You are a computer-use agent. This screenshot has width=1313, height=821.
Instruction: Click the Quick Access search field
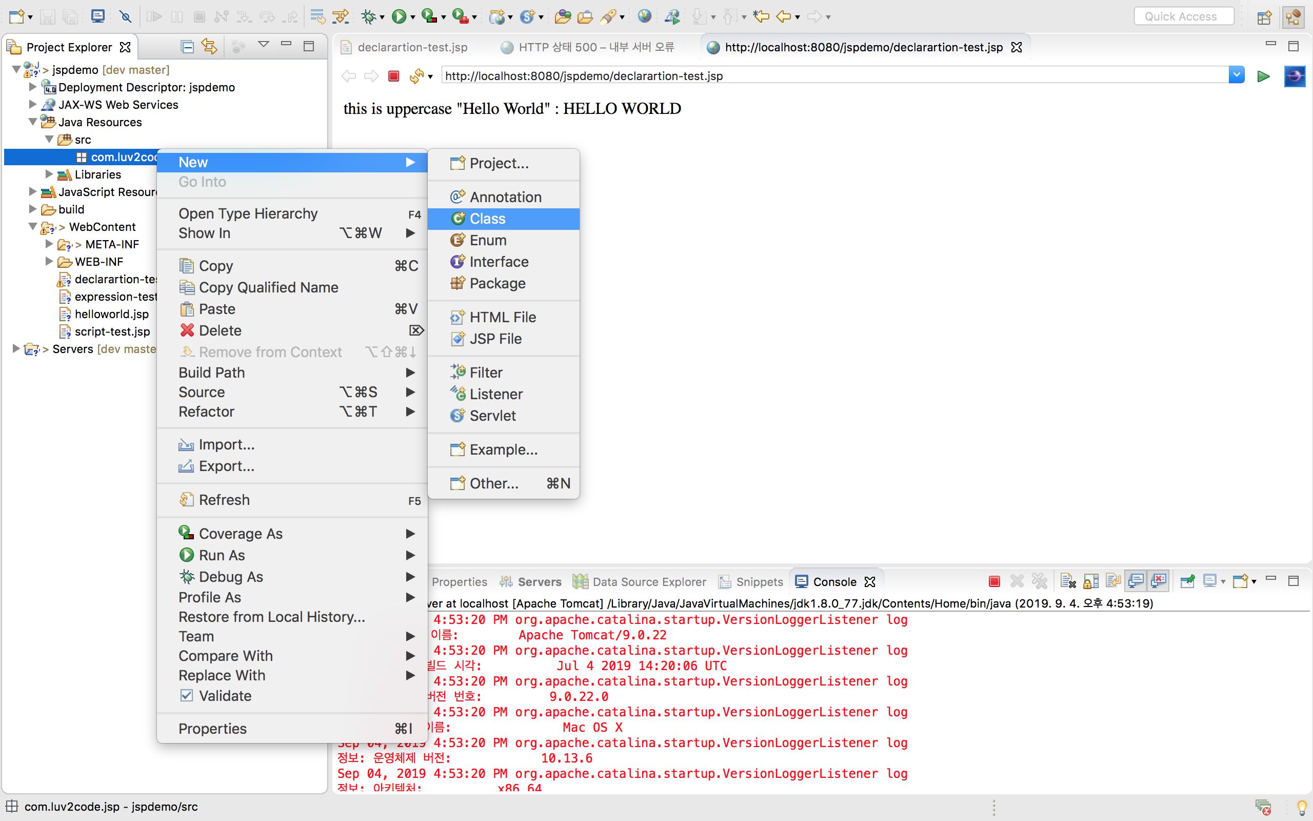point(1183,16)
